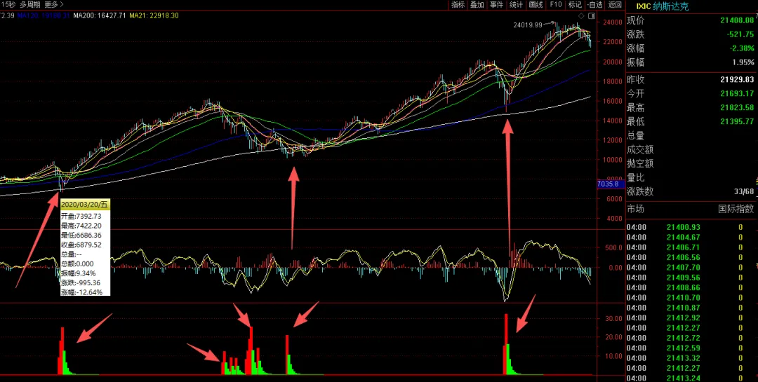Click the tick row priced 21407.70
The image size is (758, 382).
click(691, 267)
